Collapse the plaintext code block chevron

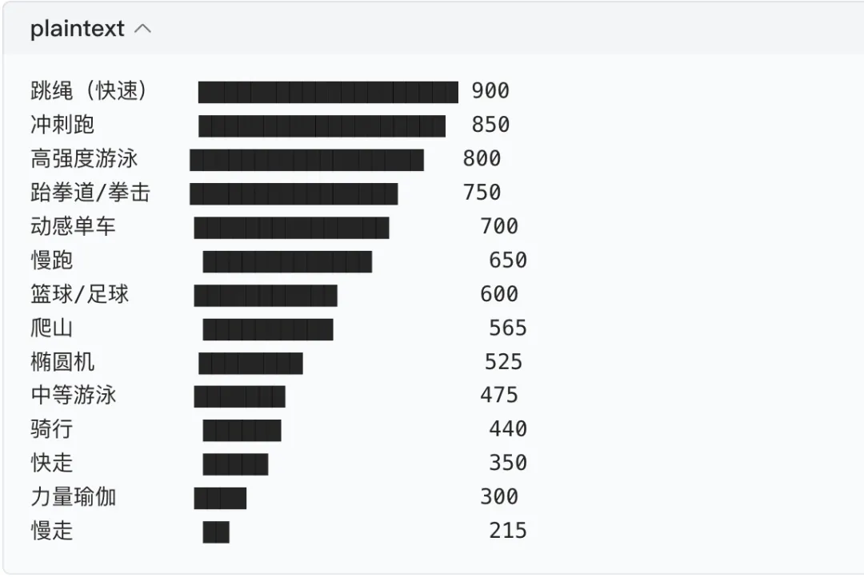pyautogui.click(x=143, y=30)
